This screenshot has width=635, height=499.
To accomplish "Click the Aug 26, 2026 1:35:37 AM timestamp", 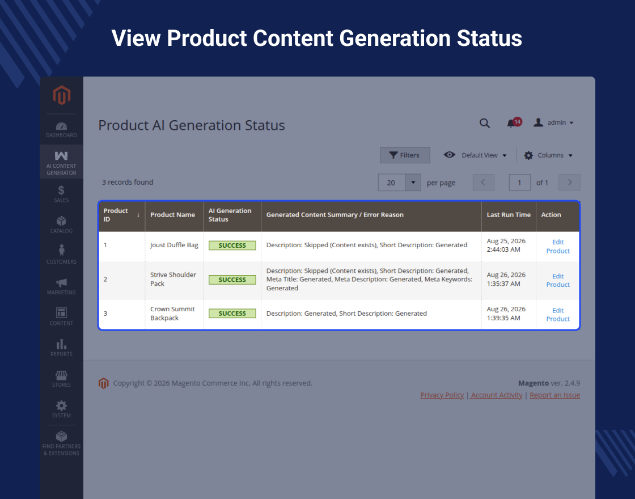I will [506, 279].
